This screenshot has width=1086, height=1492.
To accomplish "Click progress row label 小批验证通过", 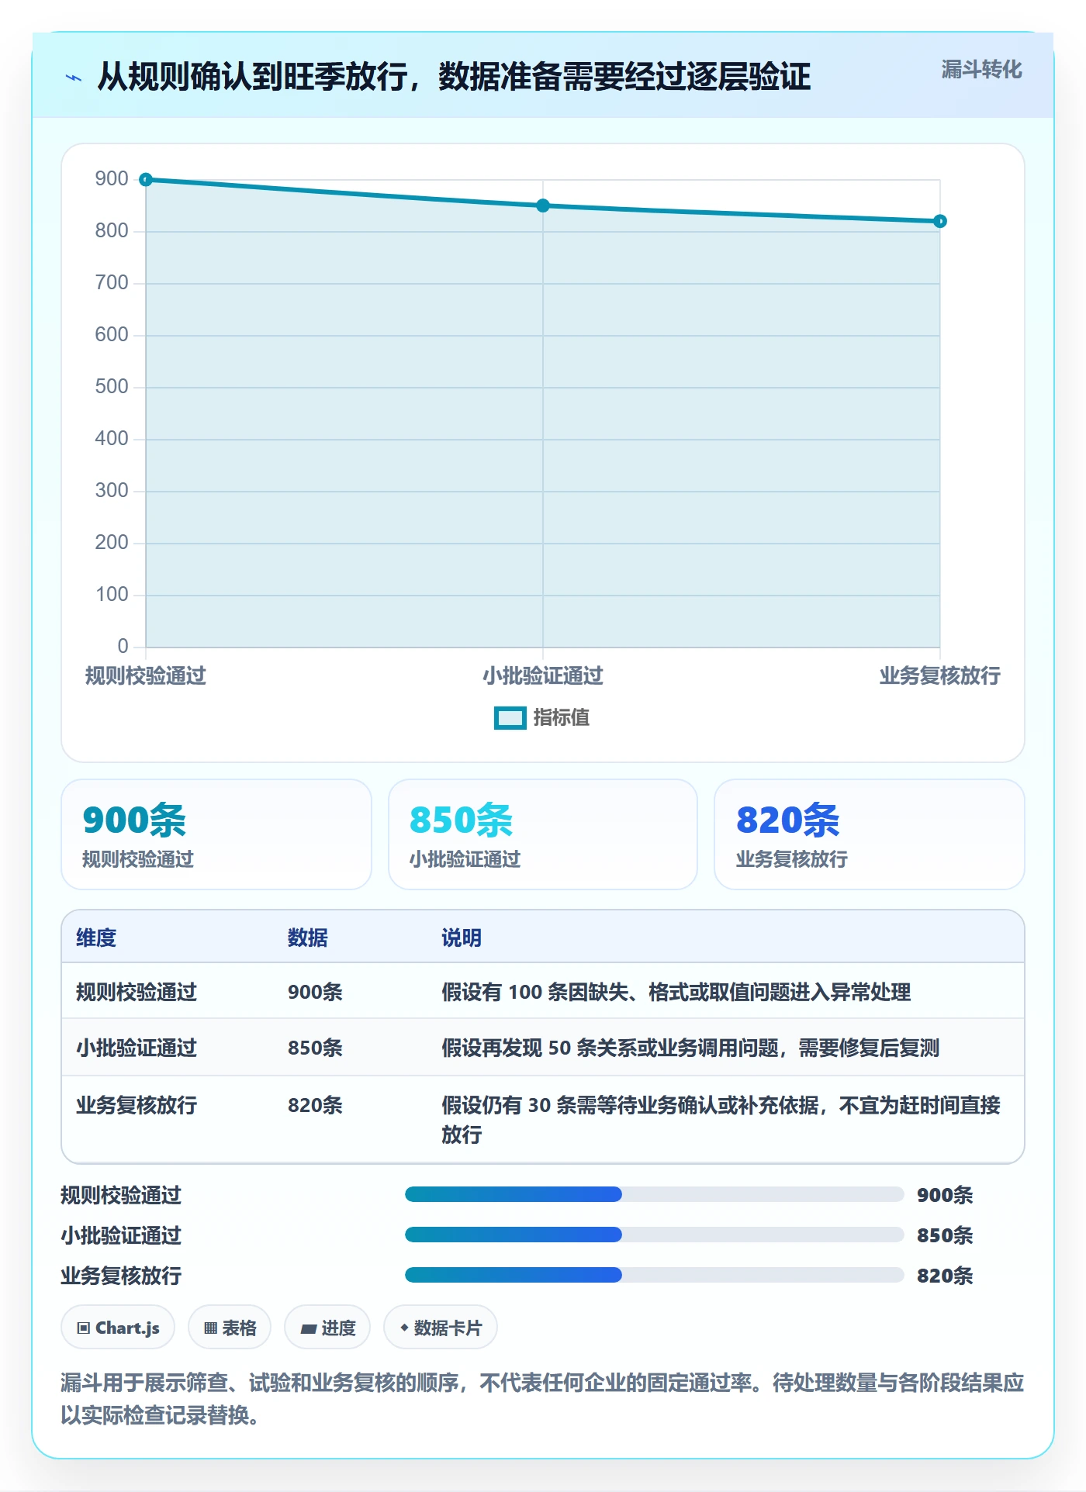I will [121, 1236].
